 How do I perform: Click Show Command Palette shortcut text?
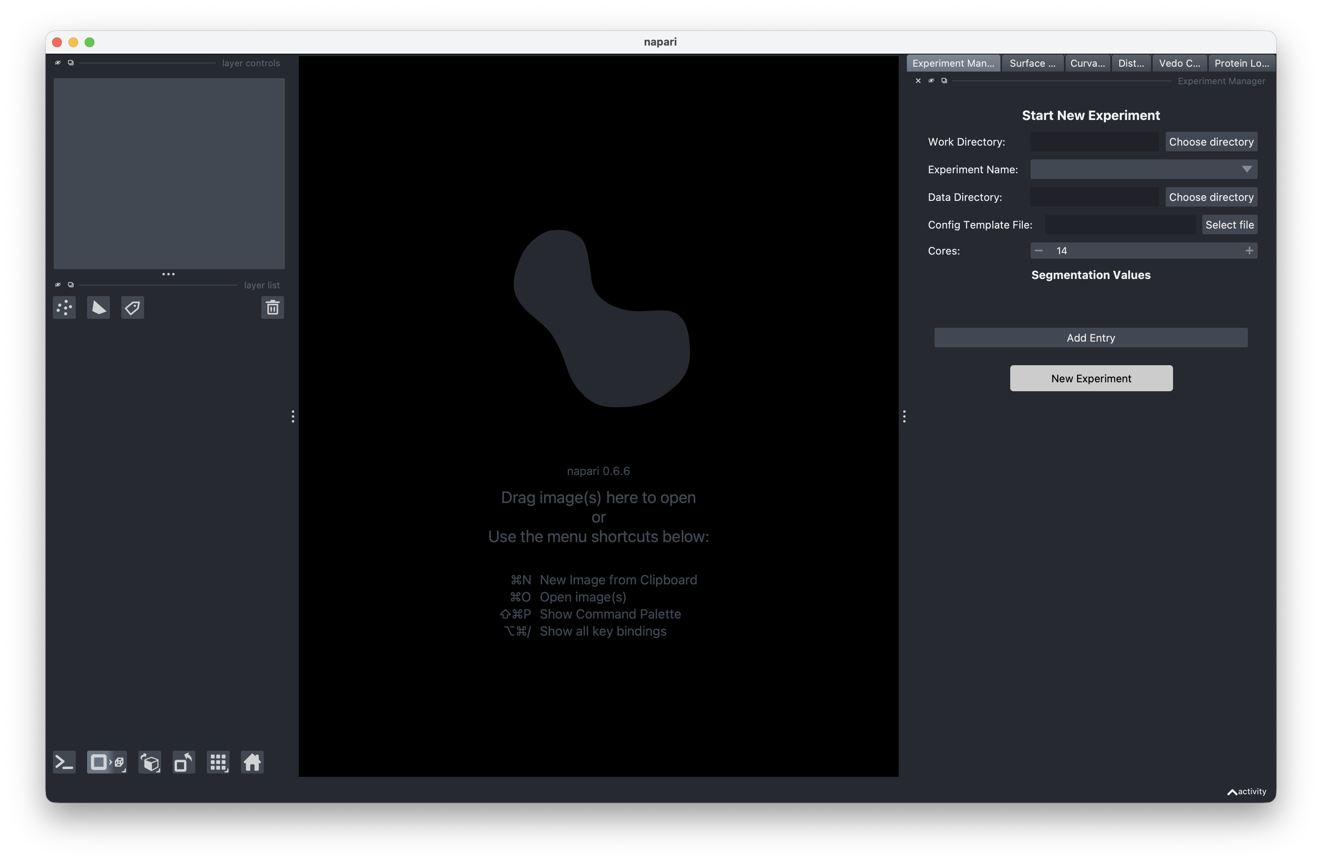(610, 615)
